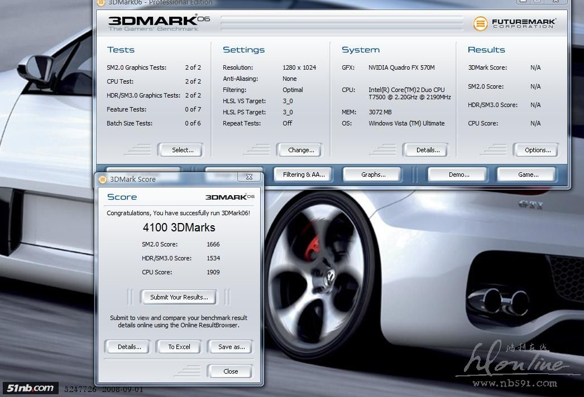Start the Game... mode
The image size is (584, 397).
coord(528,175)
